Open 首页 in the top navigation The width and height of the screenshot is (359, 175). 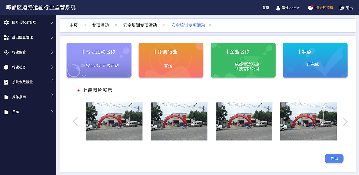[266, 8]
